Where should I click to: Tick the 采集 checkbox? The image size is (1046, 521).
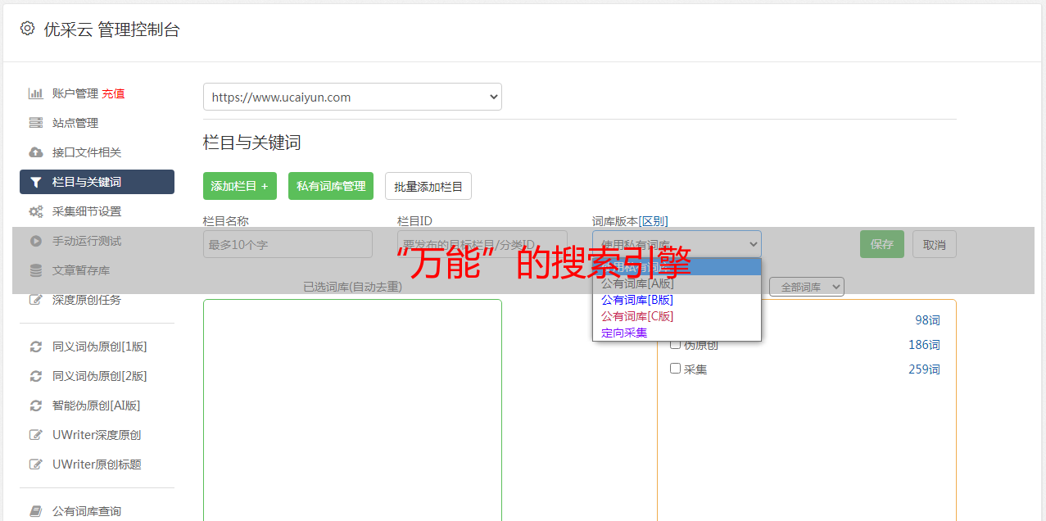coord(676,369)
